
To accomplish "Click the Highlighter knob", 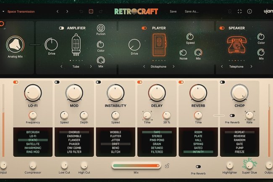I will 230,166.
